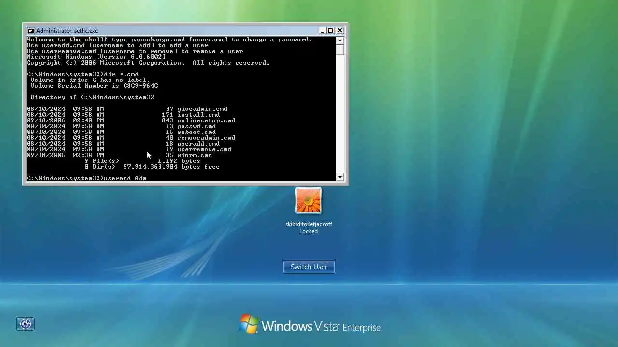
Task: Click the console scrollbar down arrow
Action: click(x=340, y=177)
